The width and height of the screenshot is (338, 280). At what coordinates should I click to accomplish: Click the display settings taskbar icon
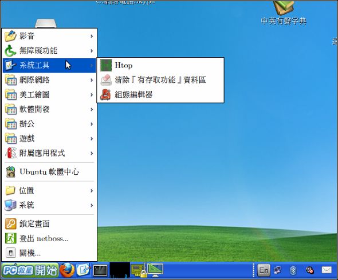pos(155,270)
